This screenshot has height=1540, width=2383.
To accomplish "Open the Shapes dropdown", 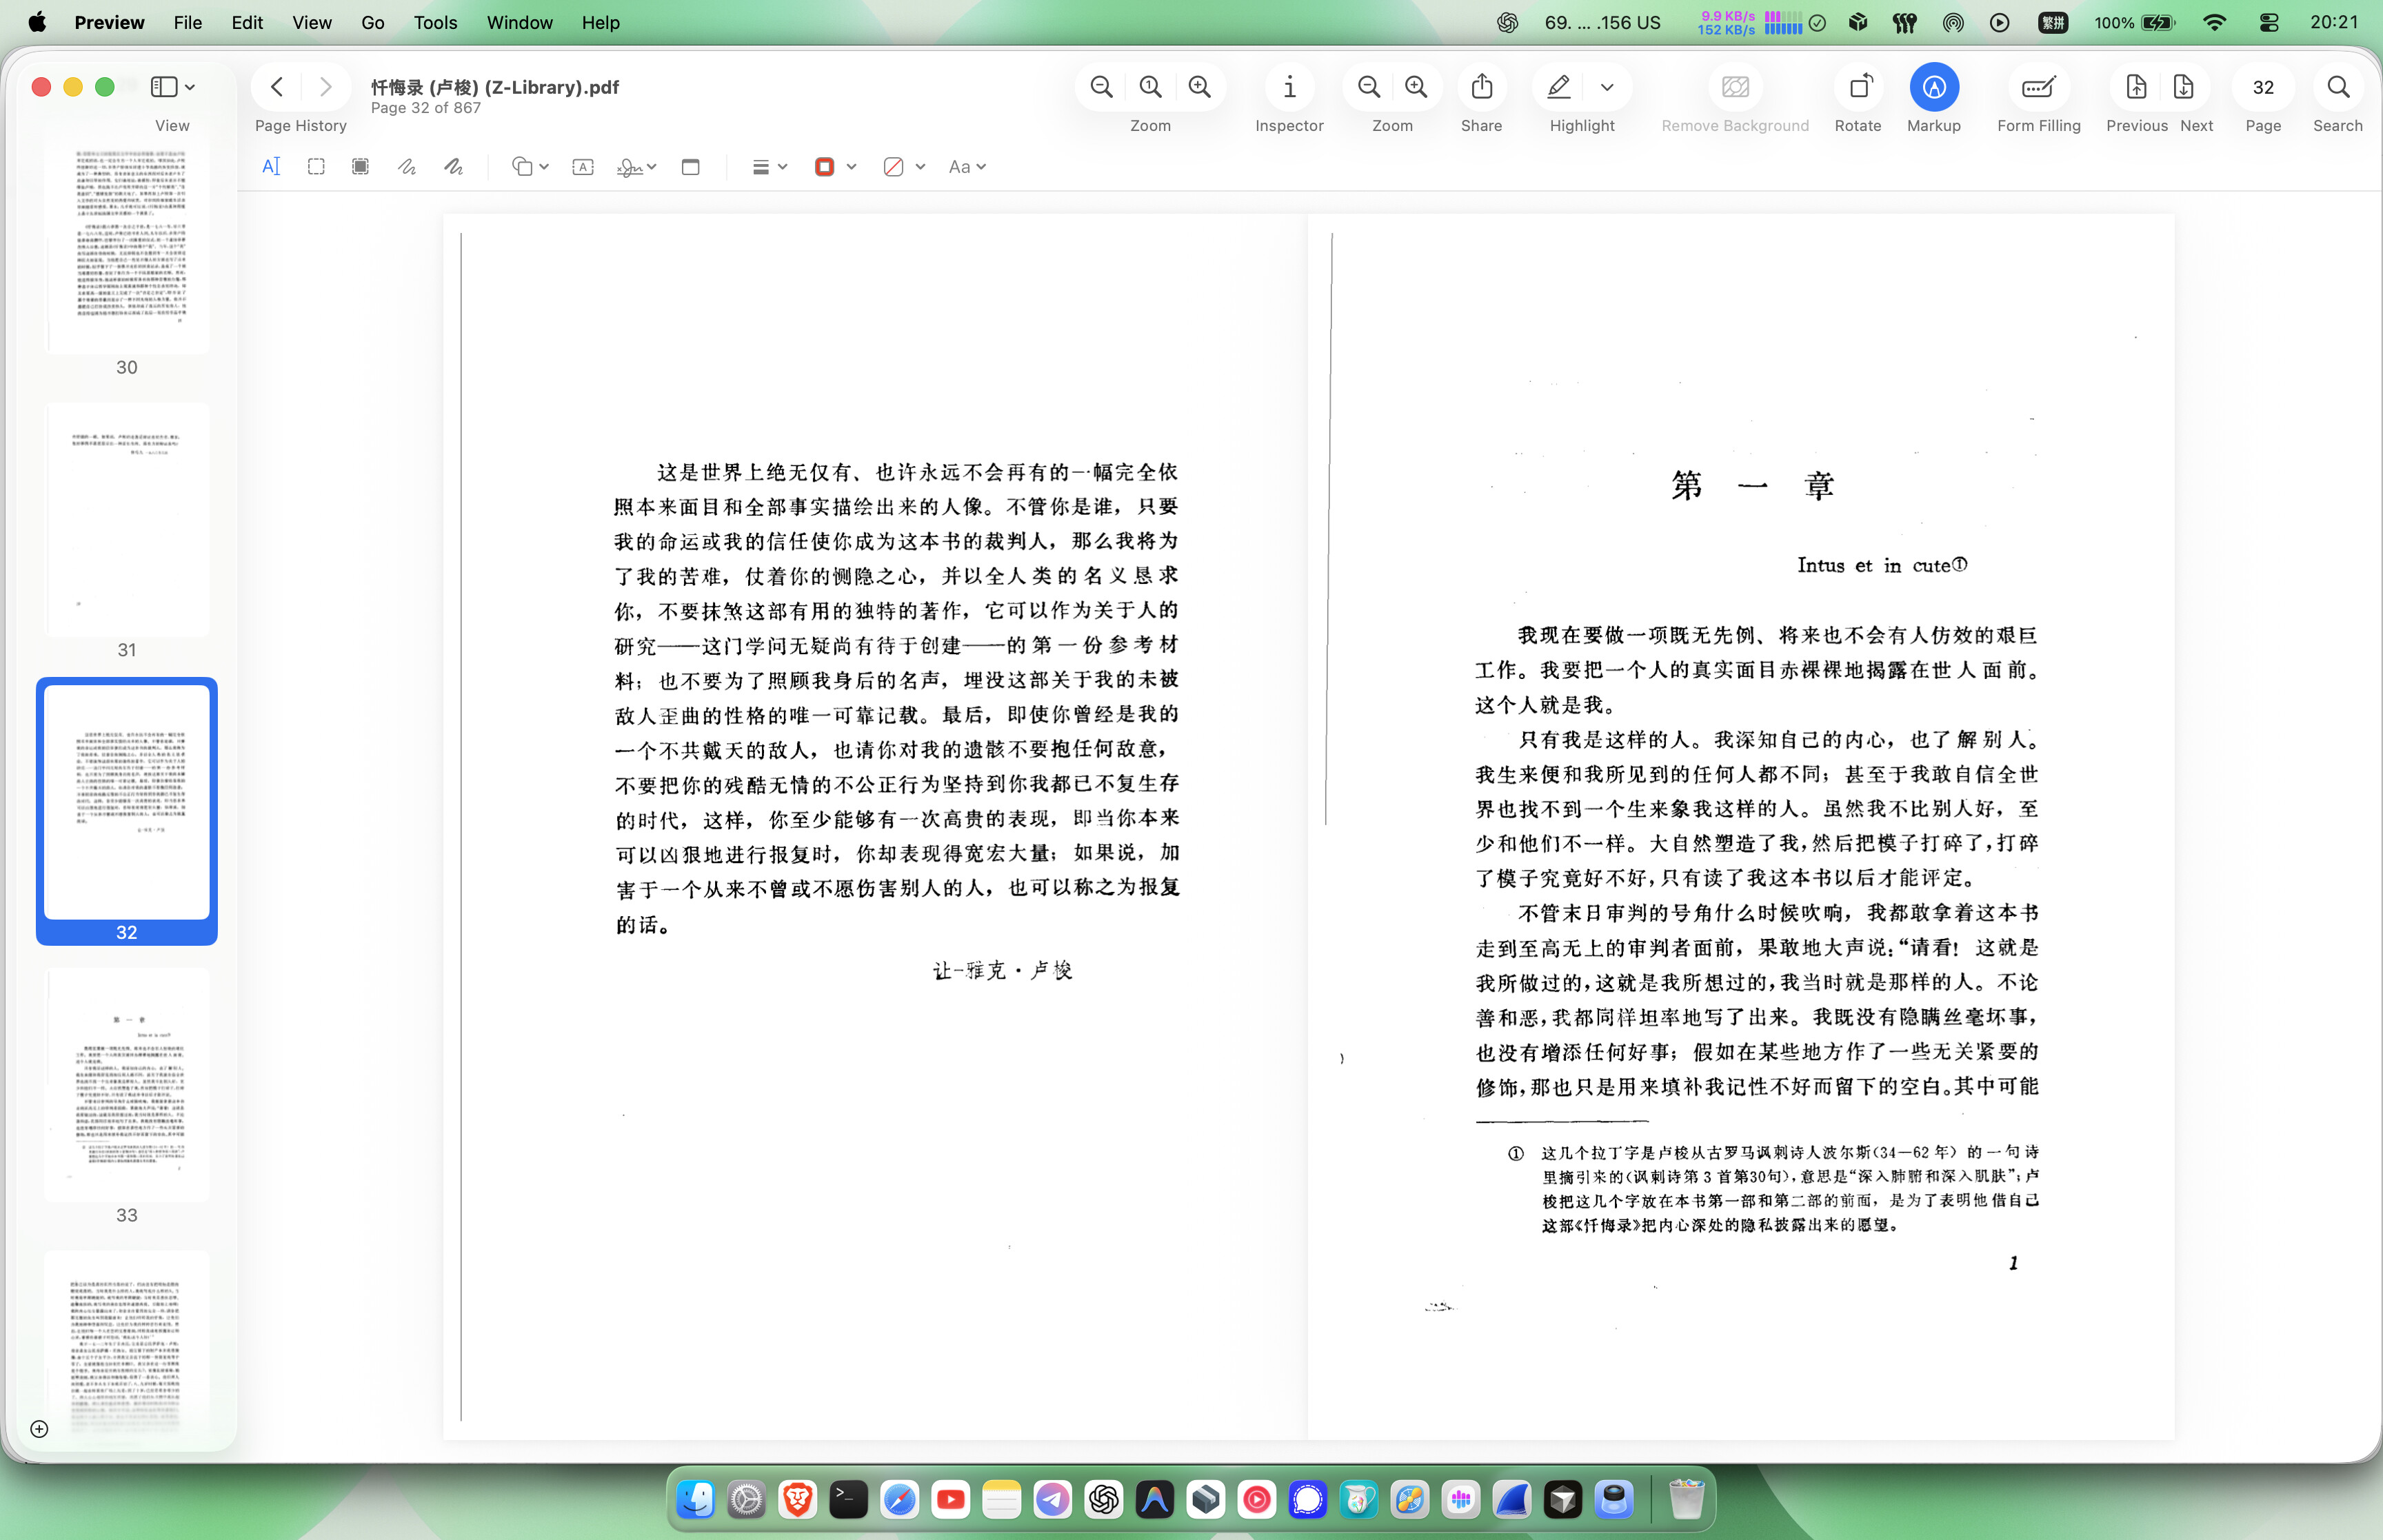I will pyautogui.click(x=530, y=166).
